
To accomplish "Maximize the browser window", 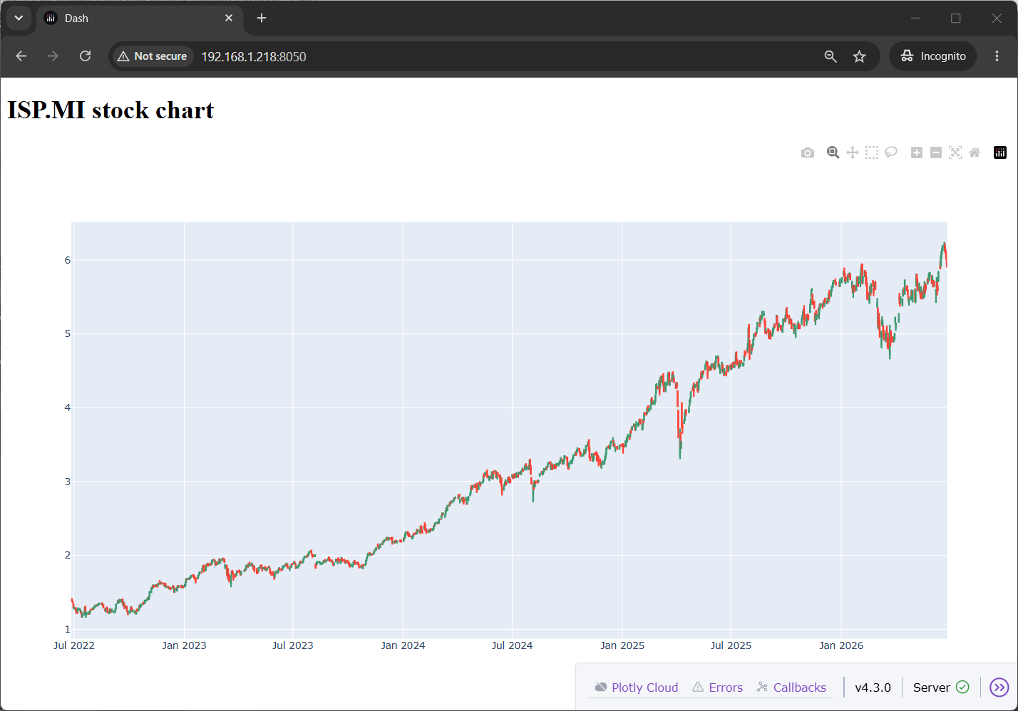I will [x=956, y=18].
